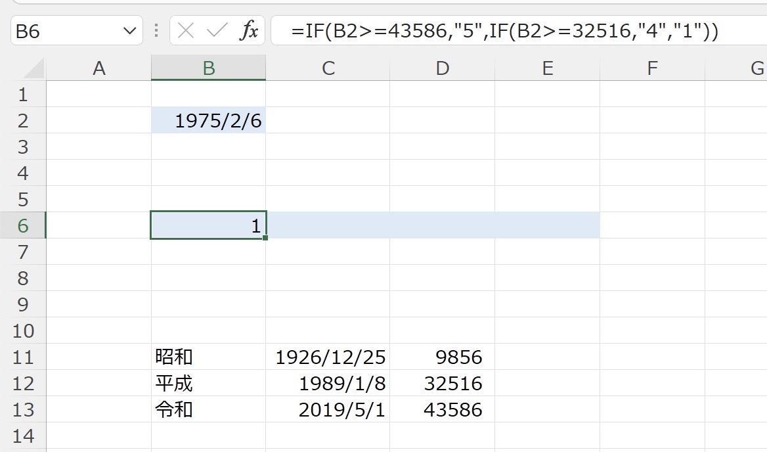Click in the formula bar IF formula
This screenshot has height=452, width=767.
coord(504,31)
